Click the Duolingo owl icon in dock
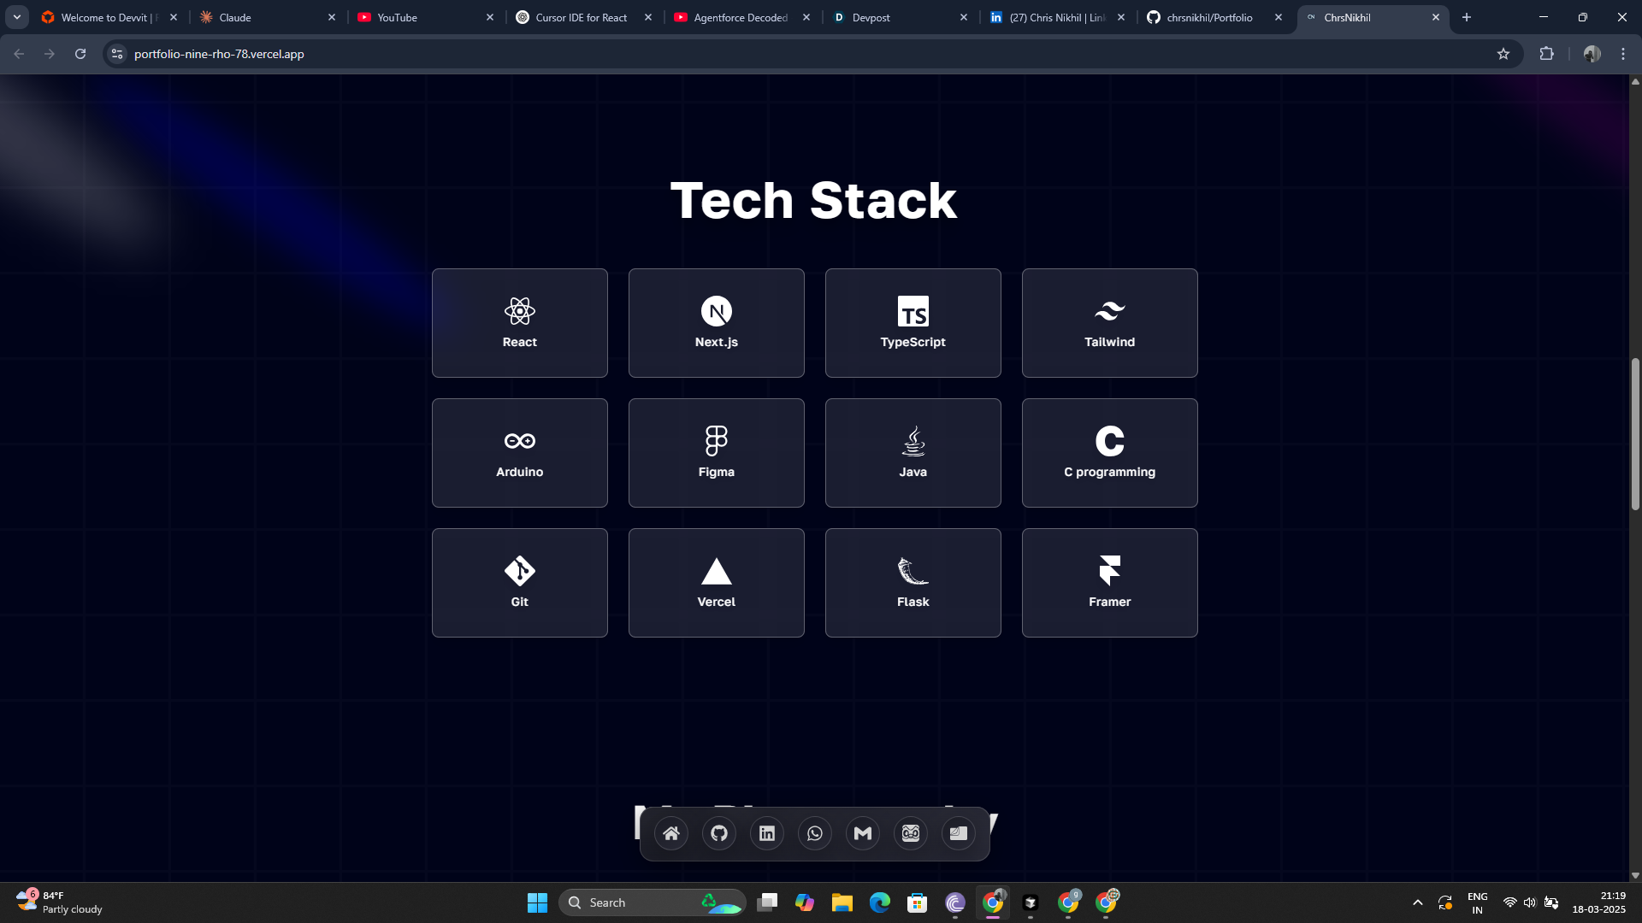Image resolution: width=1642 pixels, height=923 pixels. pyautogui.click(x=911, y=833)
